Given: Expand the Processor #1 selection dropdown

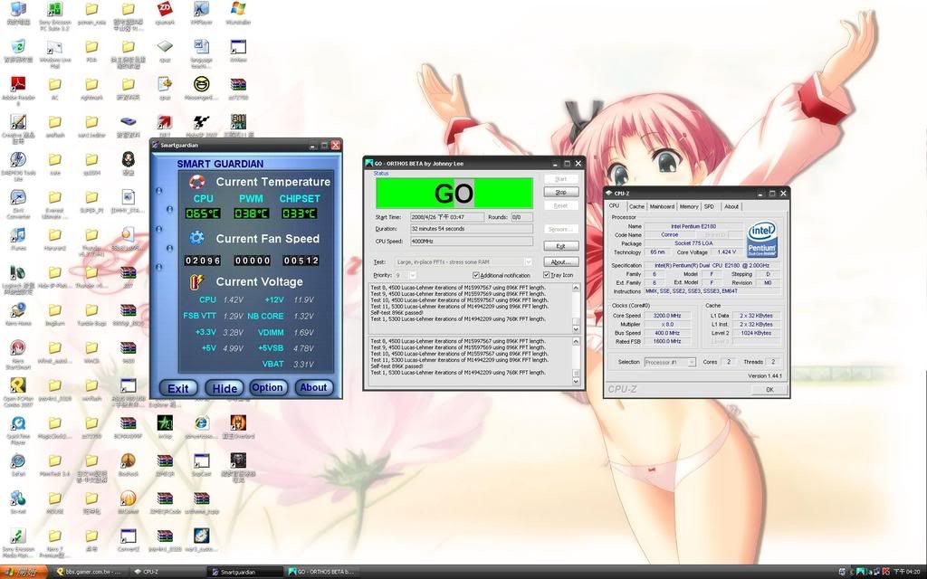Looking at the screenshot, I should (691, 362).
